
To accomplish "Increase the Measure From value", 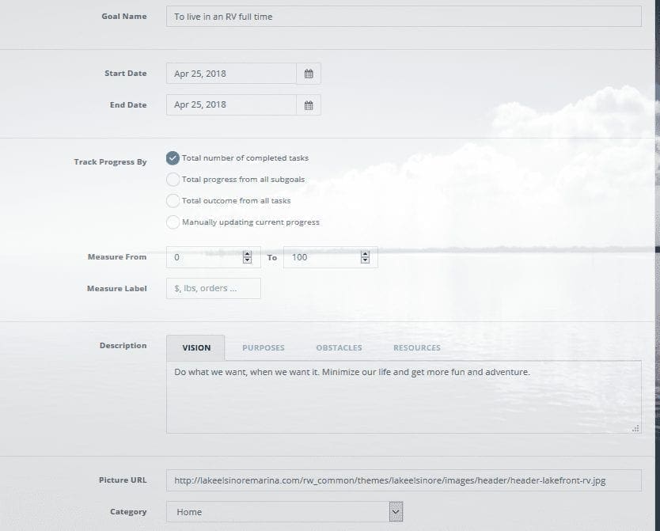I will (247, 254).
